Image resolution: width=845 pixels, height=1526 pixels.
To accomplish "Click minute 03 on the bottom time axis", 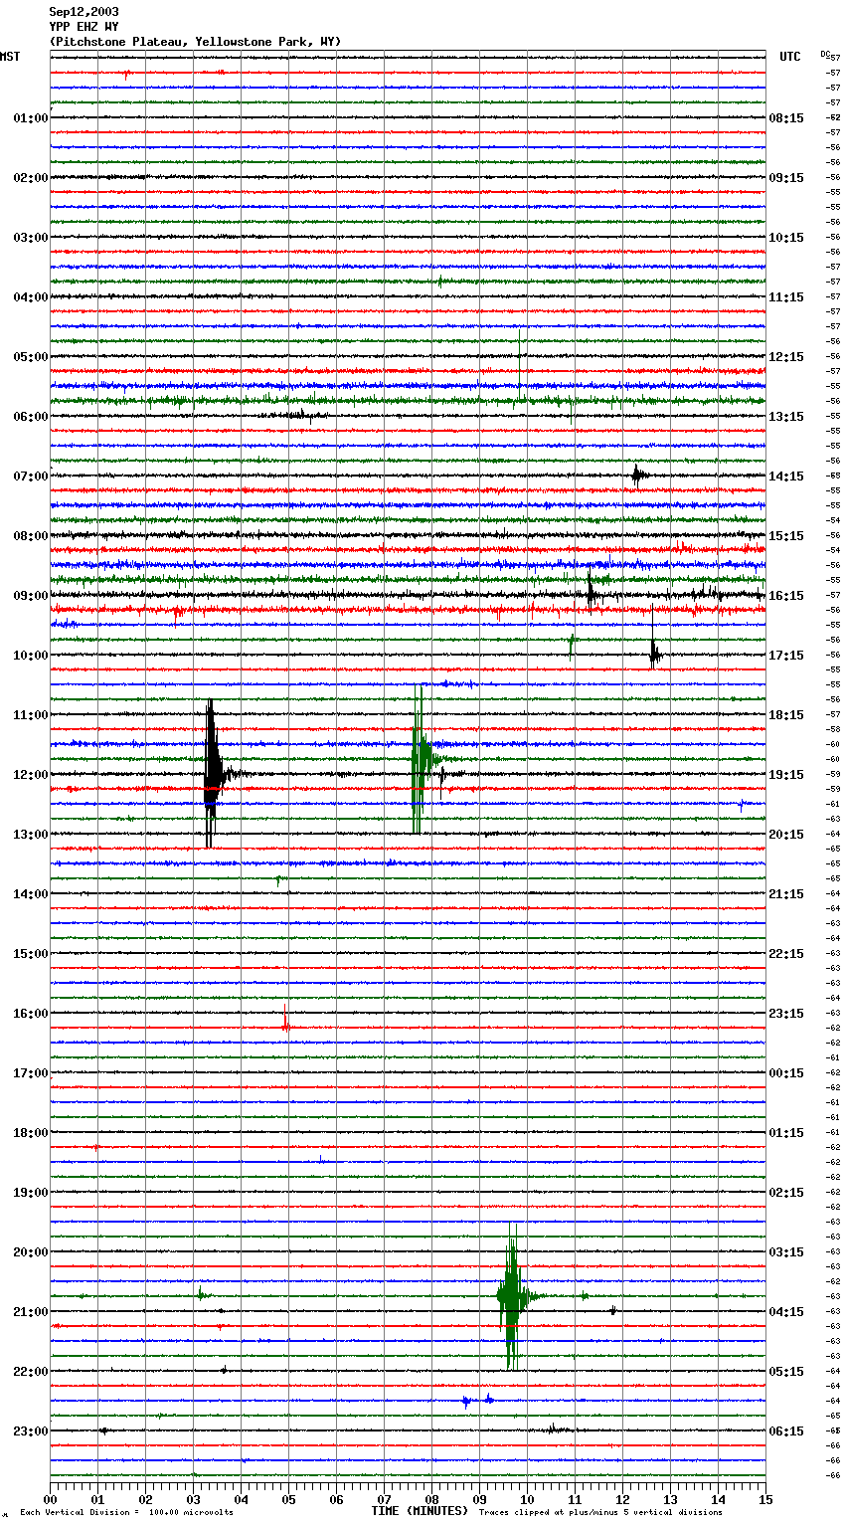I will point(194,1499).
